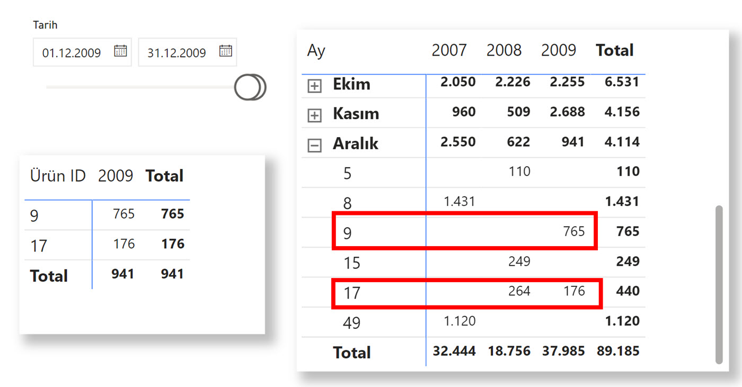Select the 2008 column header in matrix

pos(504,50)
